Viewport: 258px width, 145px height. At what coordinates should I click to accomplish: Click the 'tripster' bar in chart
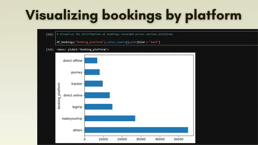[x=94, y=84]
